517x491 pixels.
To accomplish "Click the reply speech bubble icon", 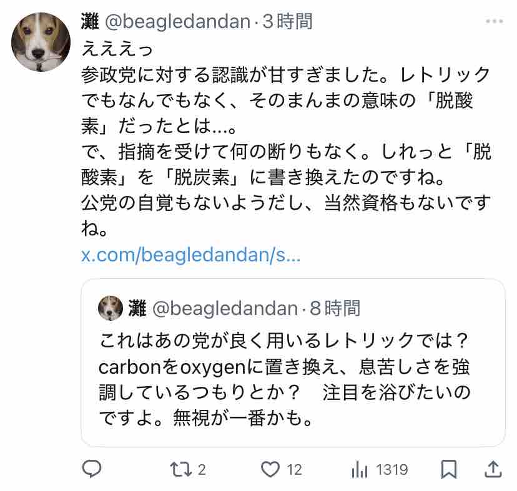I will [x=92, y=469].
